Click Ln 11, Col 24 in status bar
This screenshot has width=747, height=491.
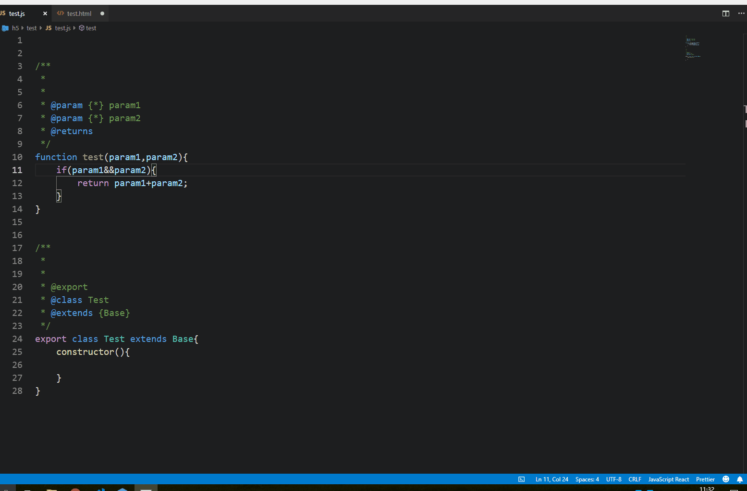tap(552, 479)
